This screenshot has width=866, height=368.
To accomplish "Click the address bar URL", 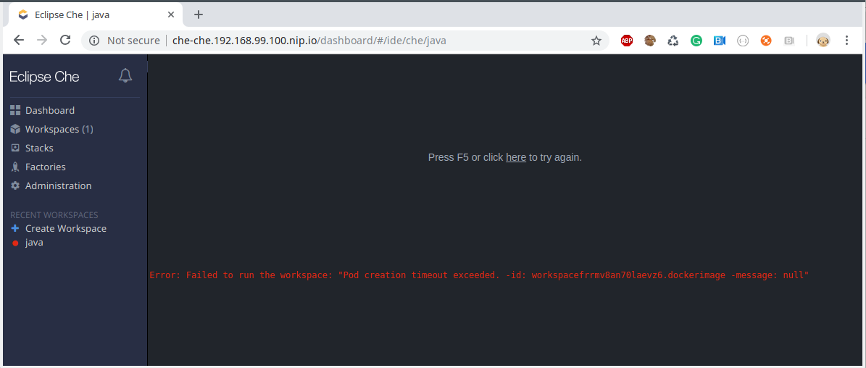I will (x=309, y=41).
